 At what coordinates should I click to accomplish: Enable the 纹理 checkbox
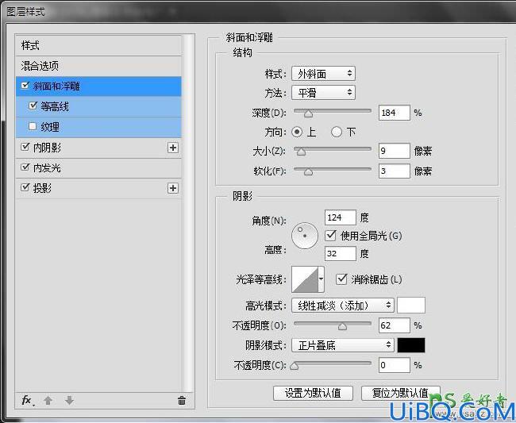pyautogui.click(x=33, y=126)
